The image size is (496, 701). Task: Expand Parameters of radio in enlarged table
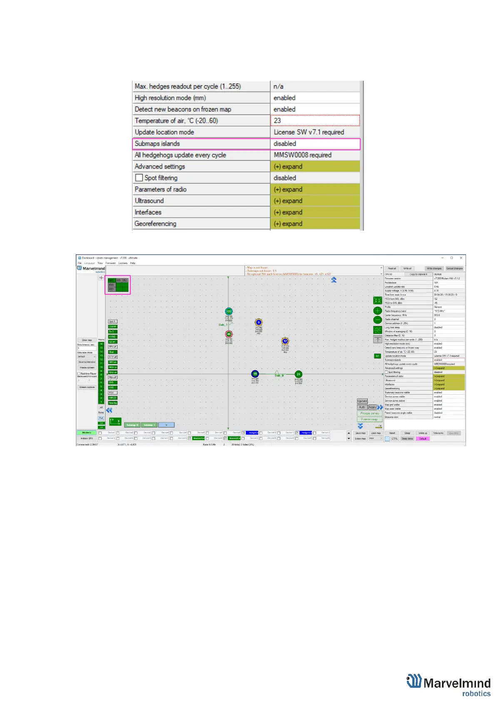(x=315, y=189)
